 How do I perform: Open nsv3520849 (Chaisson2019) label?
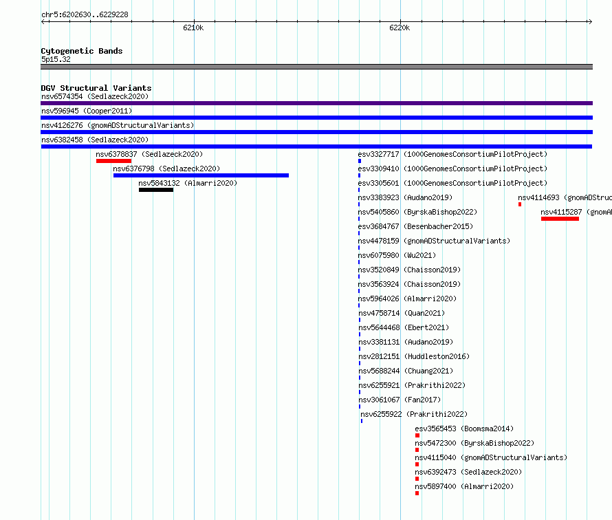click(x=409, y=270)
